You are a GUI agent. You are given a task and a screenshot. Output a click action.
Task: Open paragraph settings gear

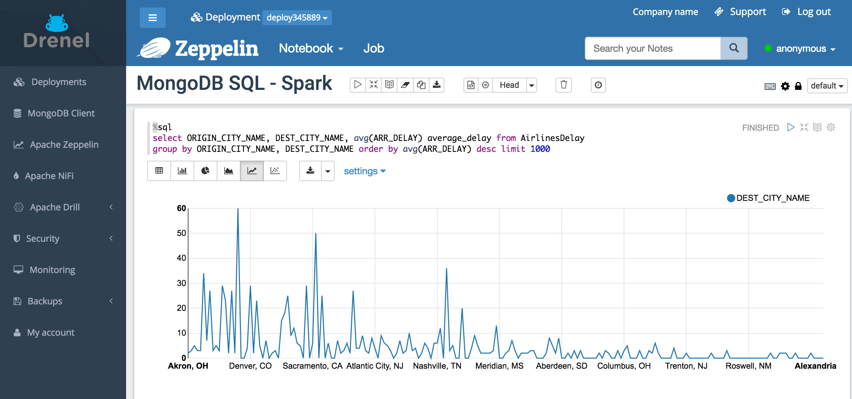point(831,127)
